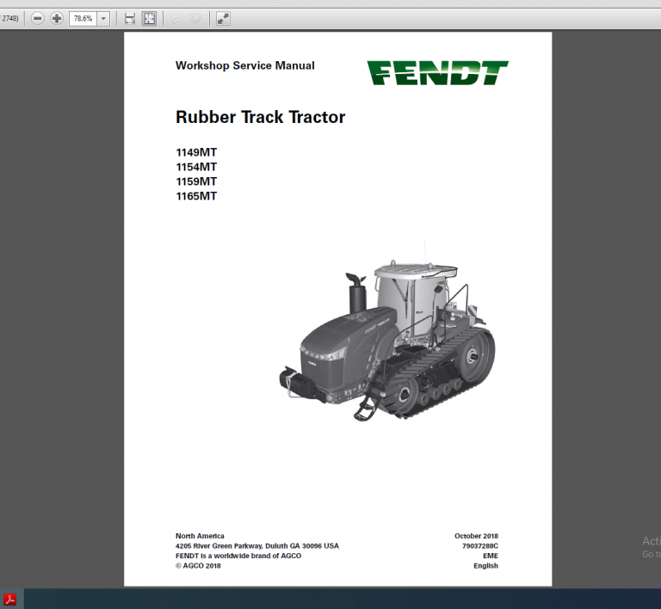Click 'FENDT is a worldwide brand of AGCO'
Viewport: 661px width, 609px height.
click(238, 556)
